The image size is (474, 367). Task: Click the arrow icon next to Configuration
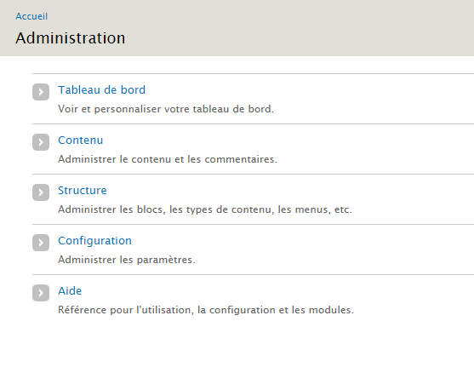coord(41,243)
